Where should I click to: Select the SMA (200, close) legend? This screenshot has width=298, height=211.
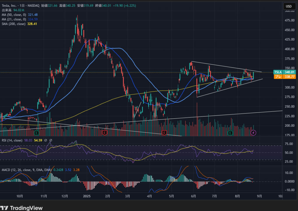[x=13, y=24]
